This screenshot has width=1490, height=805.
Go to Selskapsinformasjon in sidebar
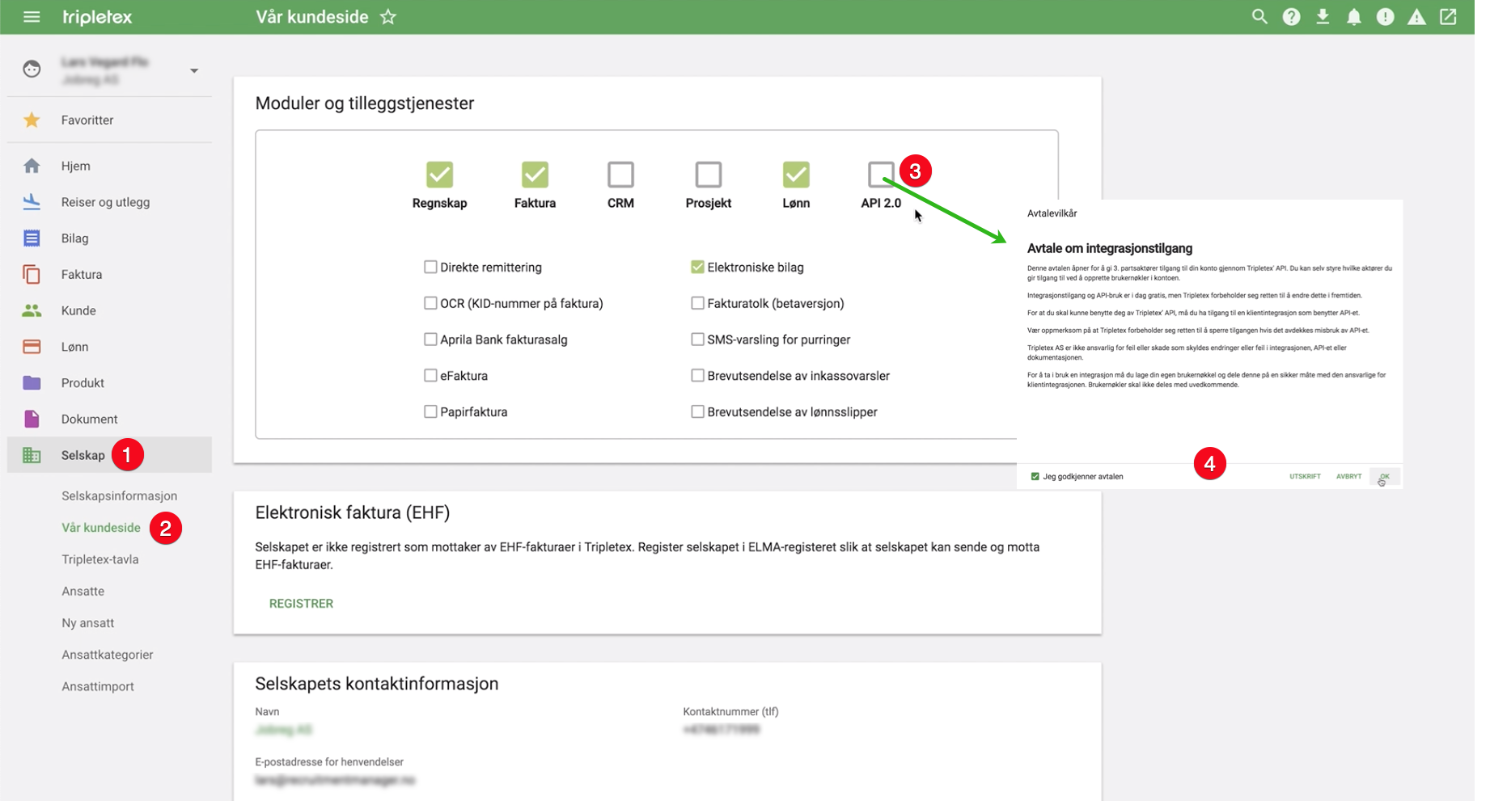[119, 495]
